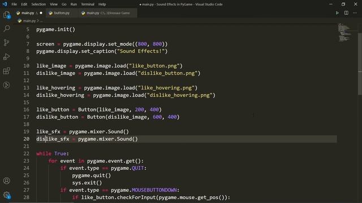Image resolution: width=362 pixels, height=203 pixels.
Task: Click pygame.QUIT on line 24
Action: coord(127,168)
